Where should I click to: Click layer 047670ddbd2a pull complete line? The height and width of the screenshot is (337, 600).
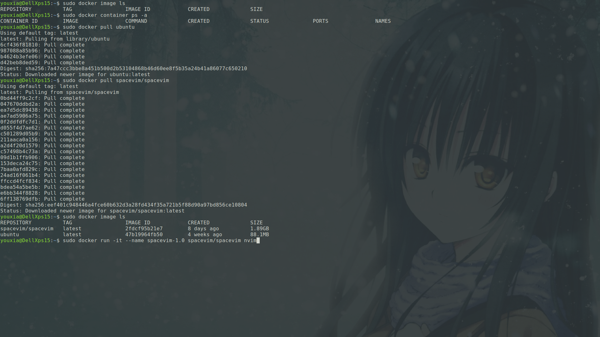tap(42, 104)
